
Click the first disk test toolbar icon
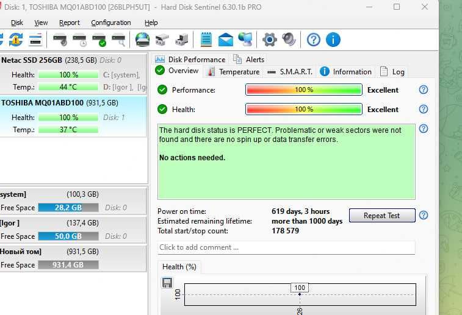point(60,40)
